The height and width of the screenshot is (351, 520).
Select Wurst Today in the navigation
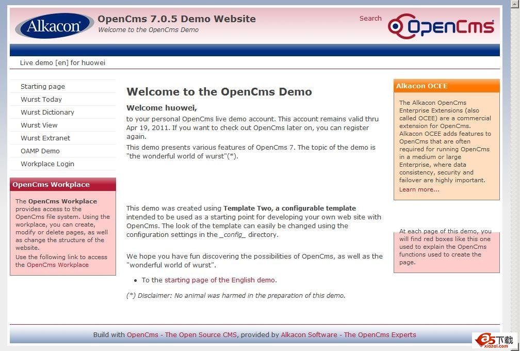41,99
